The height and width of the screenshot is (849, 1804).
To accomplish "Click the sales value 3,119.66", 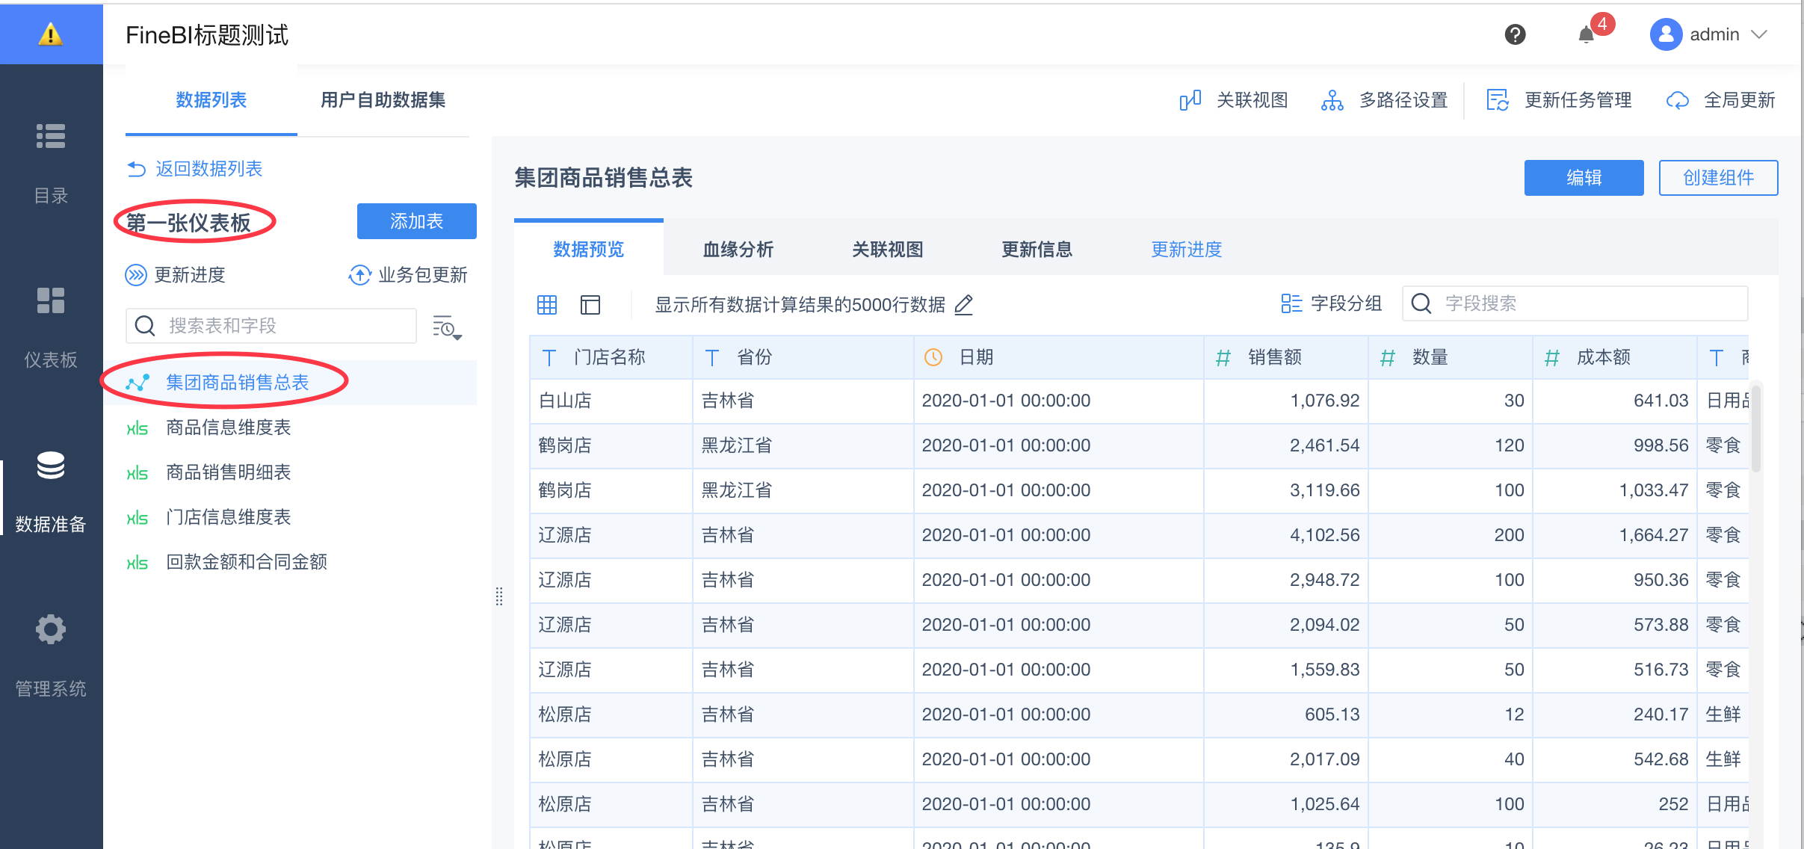I will coord(1325,490).
